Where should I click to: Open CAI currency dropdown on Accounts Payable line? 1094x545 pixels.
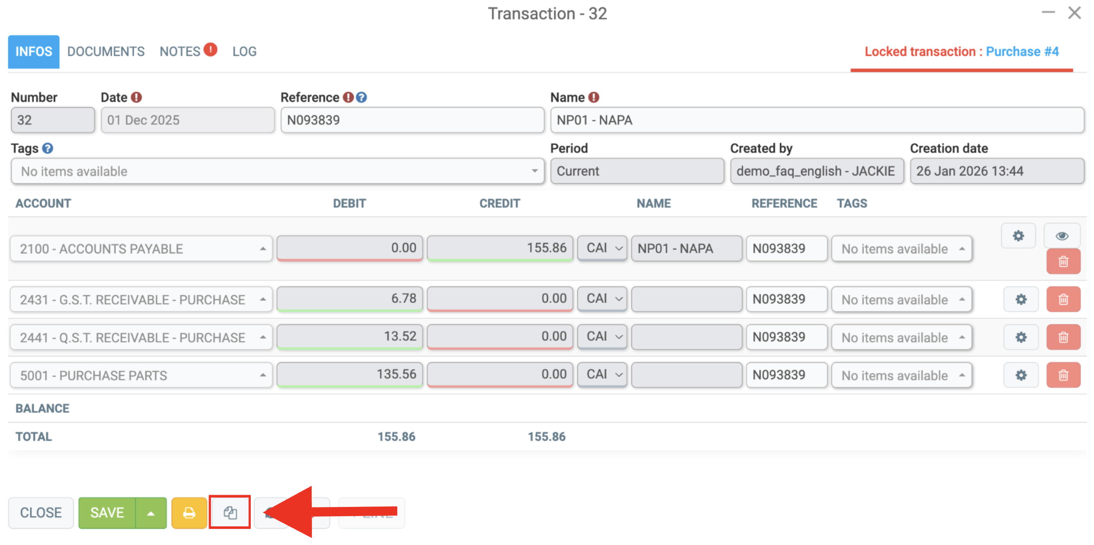(602, 248)
